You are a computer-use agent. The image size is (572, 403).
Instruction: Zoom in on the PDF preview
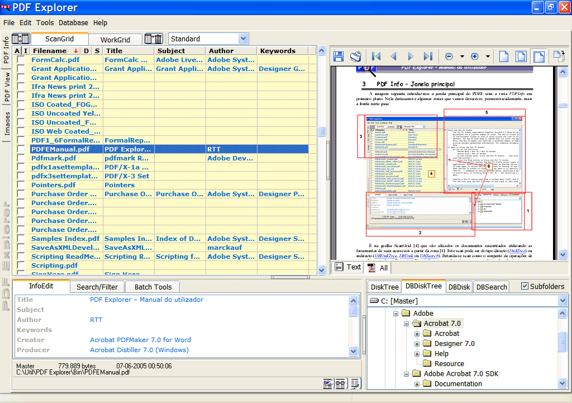(x=473, y=56)
